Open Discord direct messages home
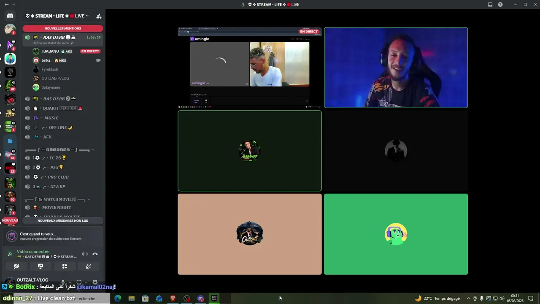 coord(10,16)
